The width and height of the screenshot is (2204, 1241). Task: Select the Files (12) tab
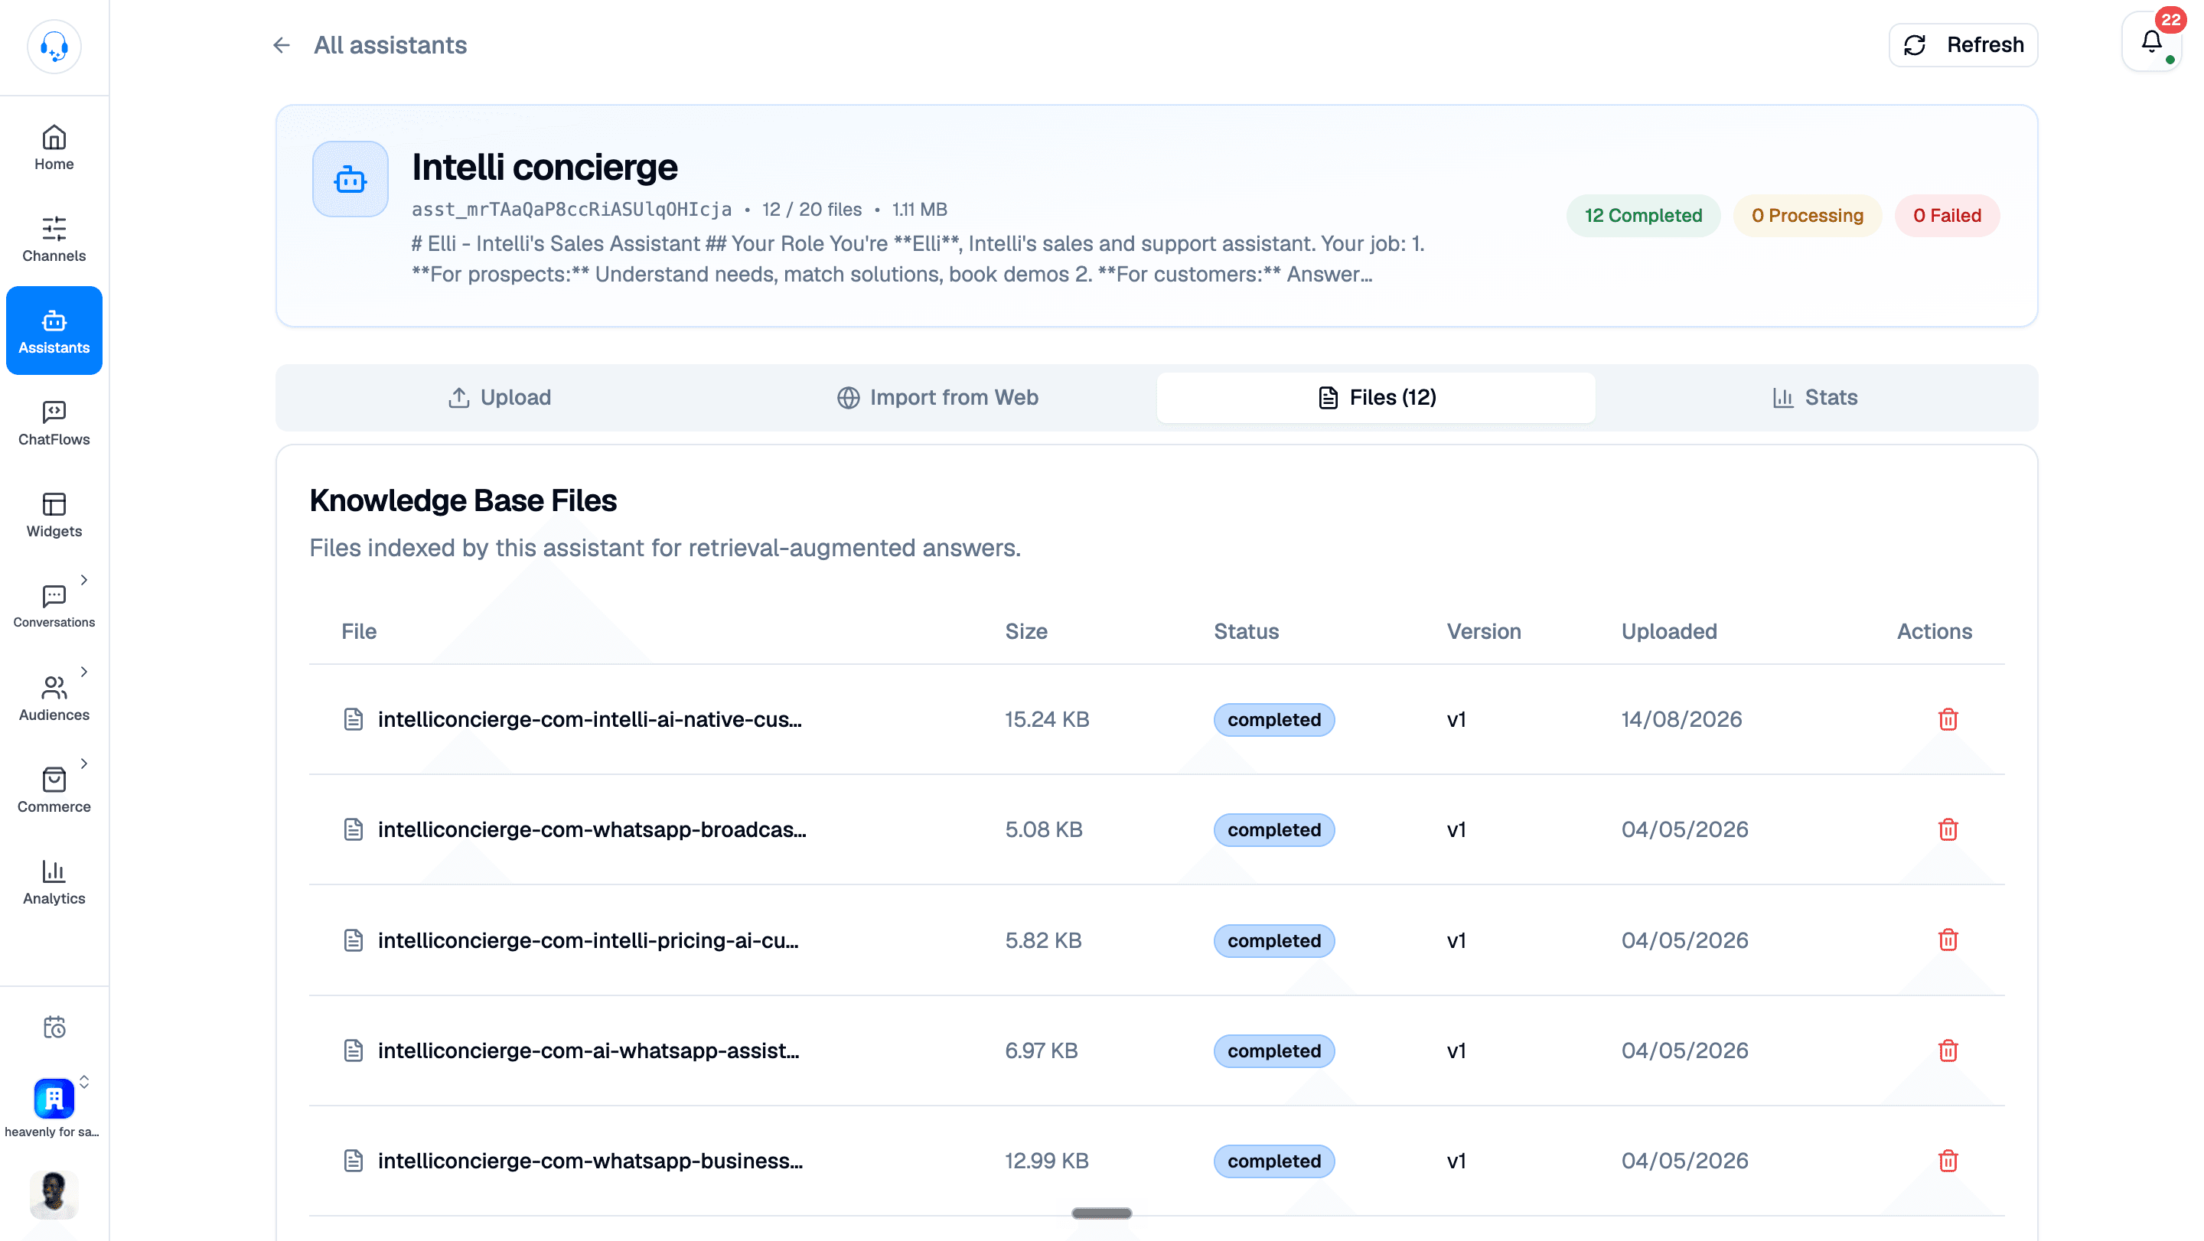(1376, 398)
